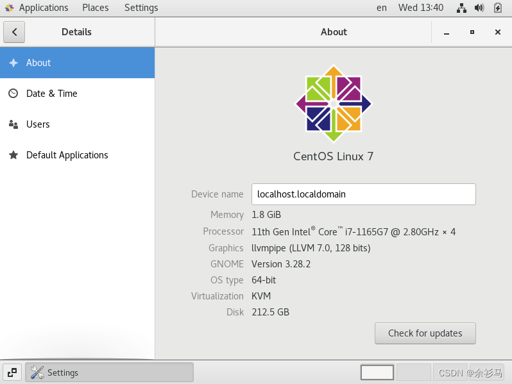Switch the en keyboard input source
Image resolution: width=512 pixels, height=384 pixels.
pyautogui.click(x=382, y=8)
